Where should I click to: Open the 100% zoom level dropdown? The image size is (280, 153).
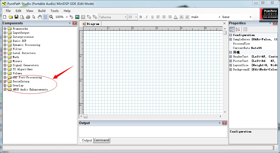pos(67,17)
